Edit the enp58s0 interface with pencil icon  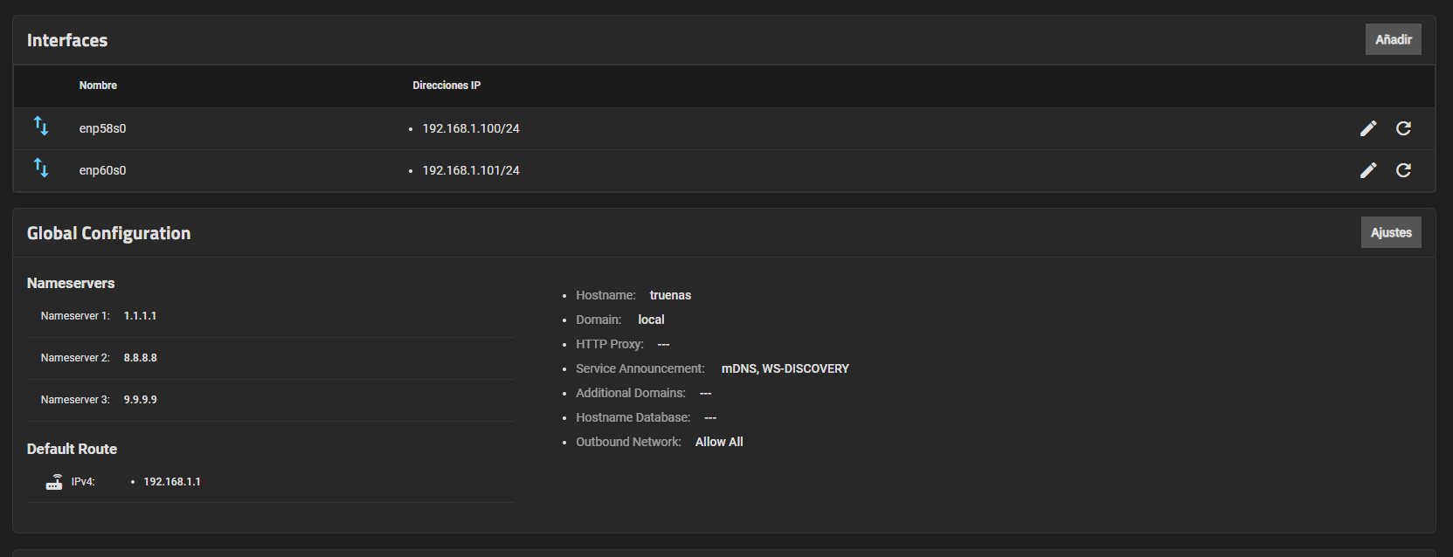pos(1368,128)
